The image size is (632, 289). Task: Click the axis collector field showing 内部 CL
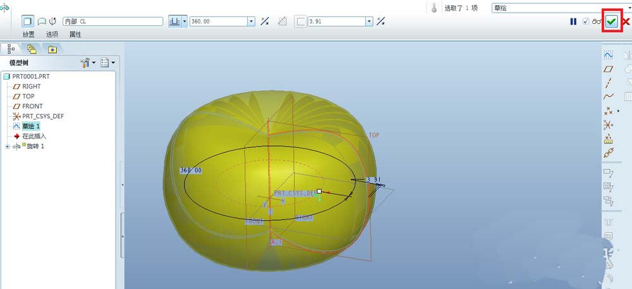tap(113, 22)
